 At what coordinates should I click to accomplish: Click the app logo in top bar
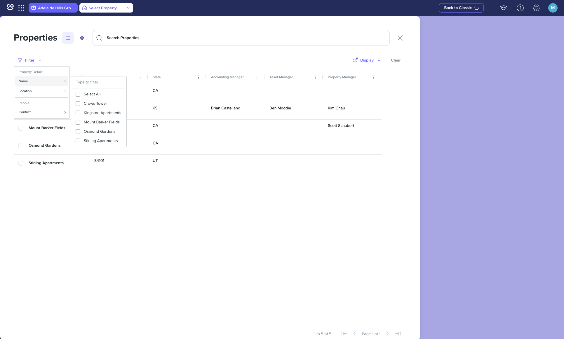pyautogui.click(x=10, y=8)
